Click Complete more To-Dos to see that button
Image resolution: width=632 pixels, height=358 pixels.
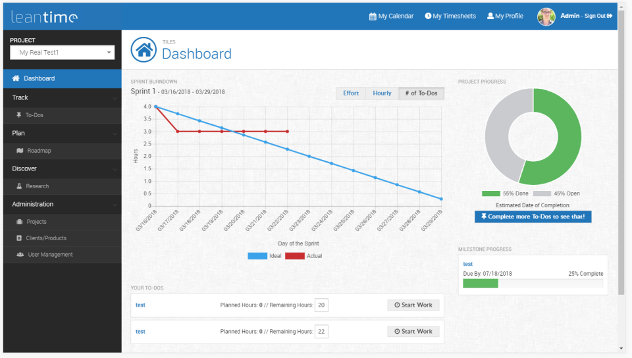click(533, 217)
